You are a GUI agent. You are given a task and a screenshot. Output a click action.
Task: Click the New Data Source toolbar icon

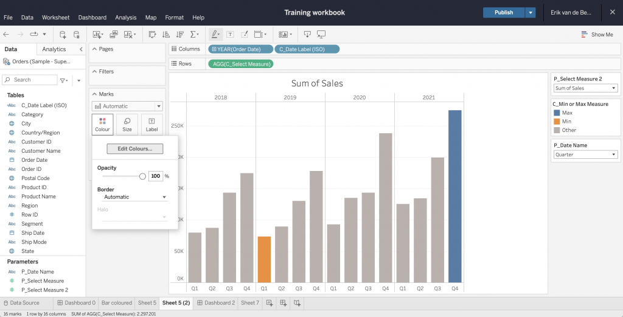coord(63,35)
